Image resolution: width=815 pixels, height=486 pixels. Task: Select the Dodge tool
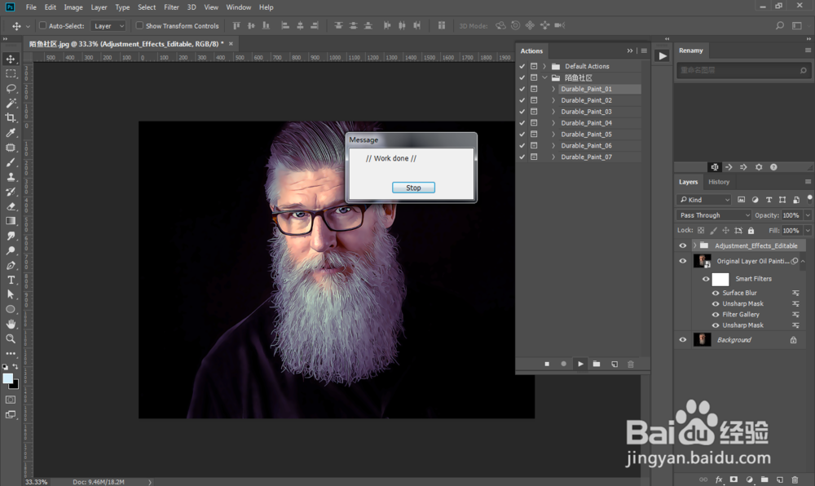click(11, 250)
